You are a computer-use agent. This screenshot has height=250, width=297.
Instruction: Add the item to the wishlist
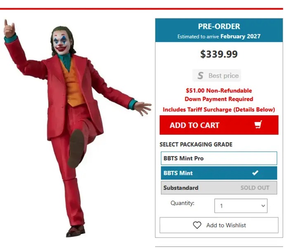[x=219, y=225]
